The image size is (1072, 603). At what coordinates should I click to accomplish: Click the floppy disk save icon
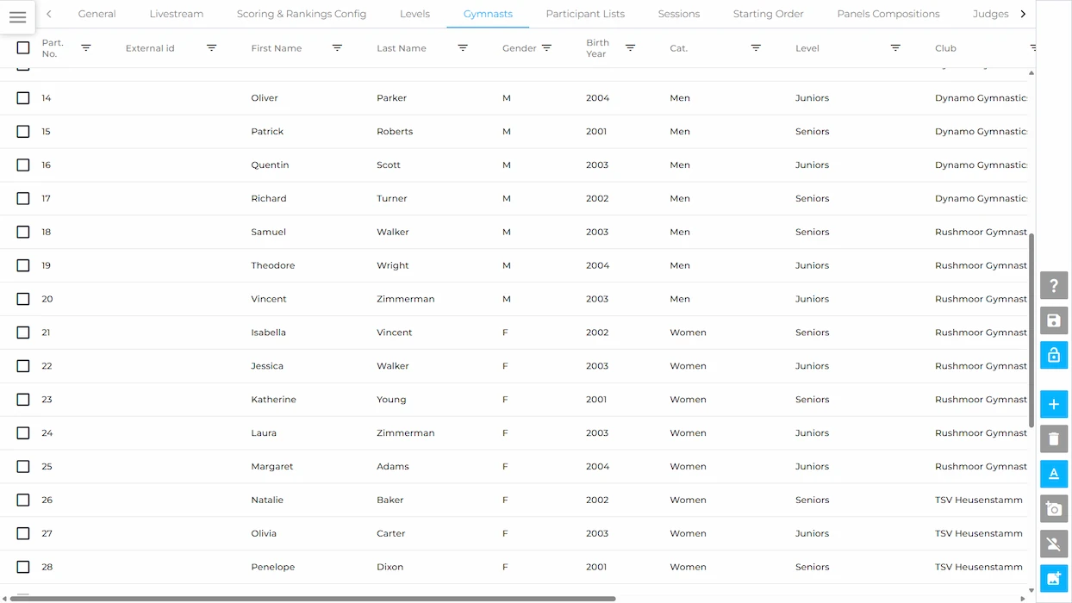(x=1054, y=320)
